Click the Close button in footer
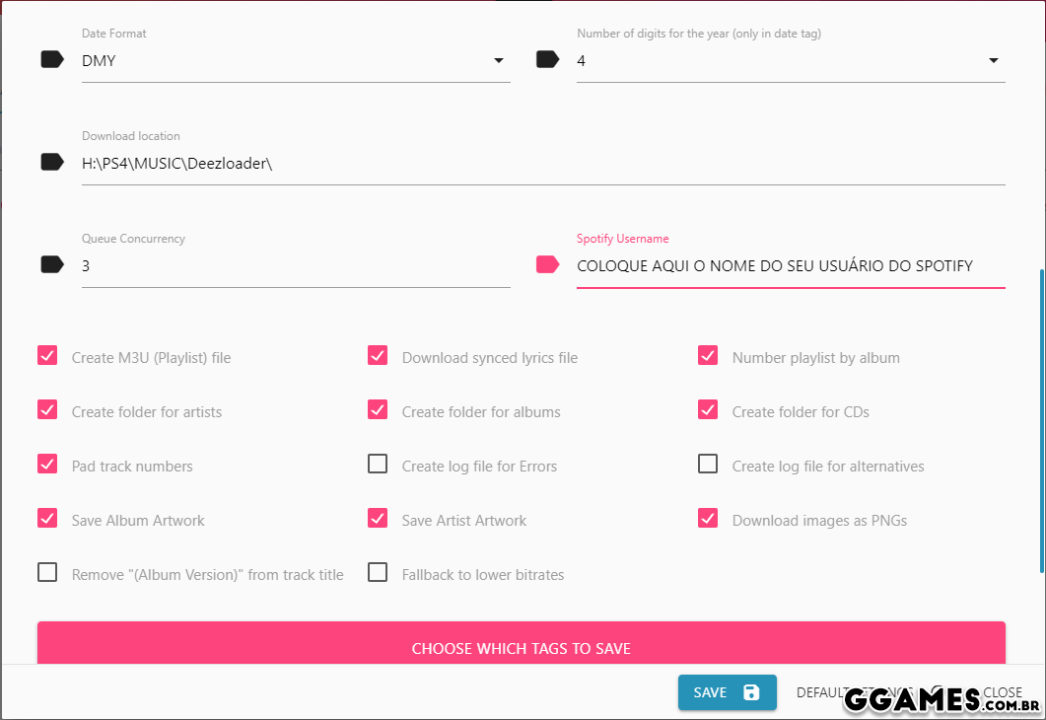 [1002, 692]
